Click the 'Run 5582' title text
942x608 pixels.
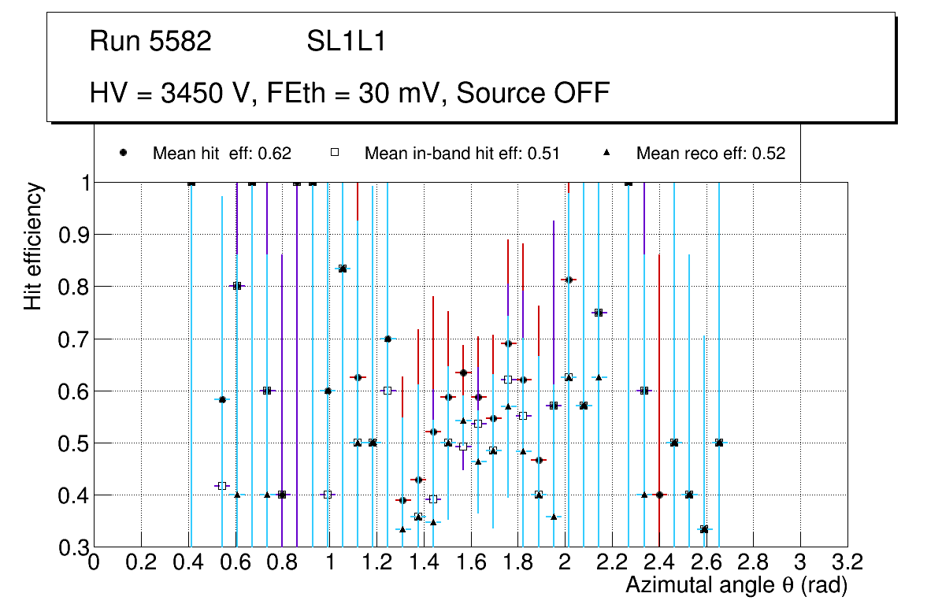pos(151,42)
